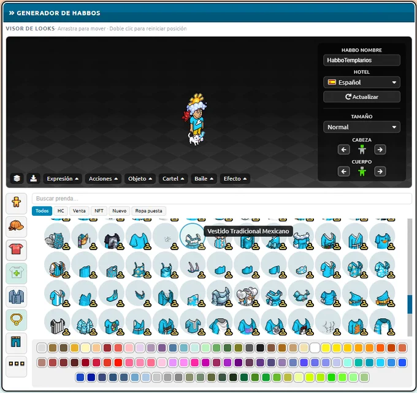Screen dimensions: 417x393
Task: Choose the silver armor with hearts clothing item
Action: click(x=247, y=294)
